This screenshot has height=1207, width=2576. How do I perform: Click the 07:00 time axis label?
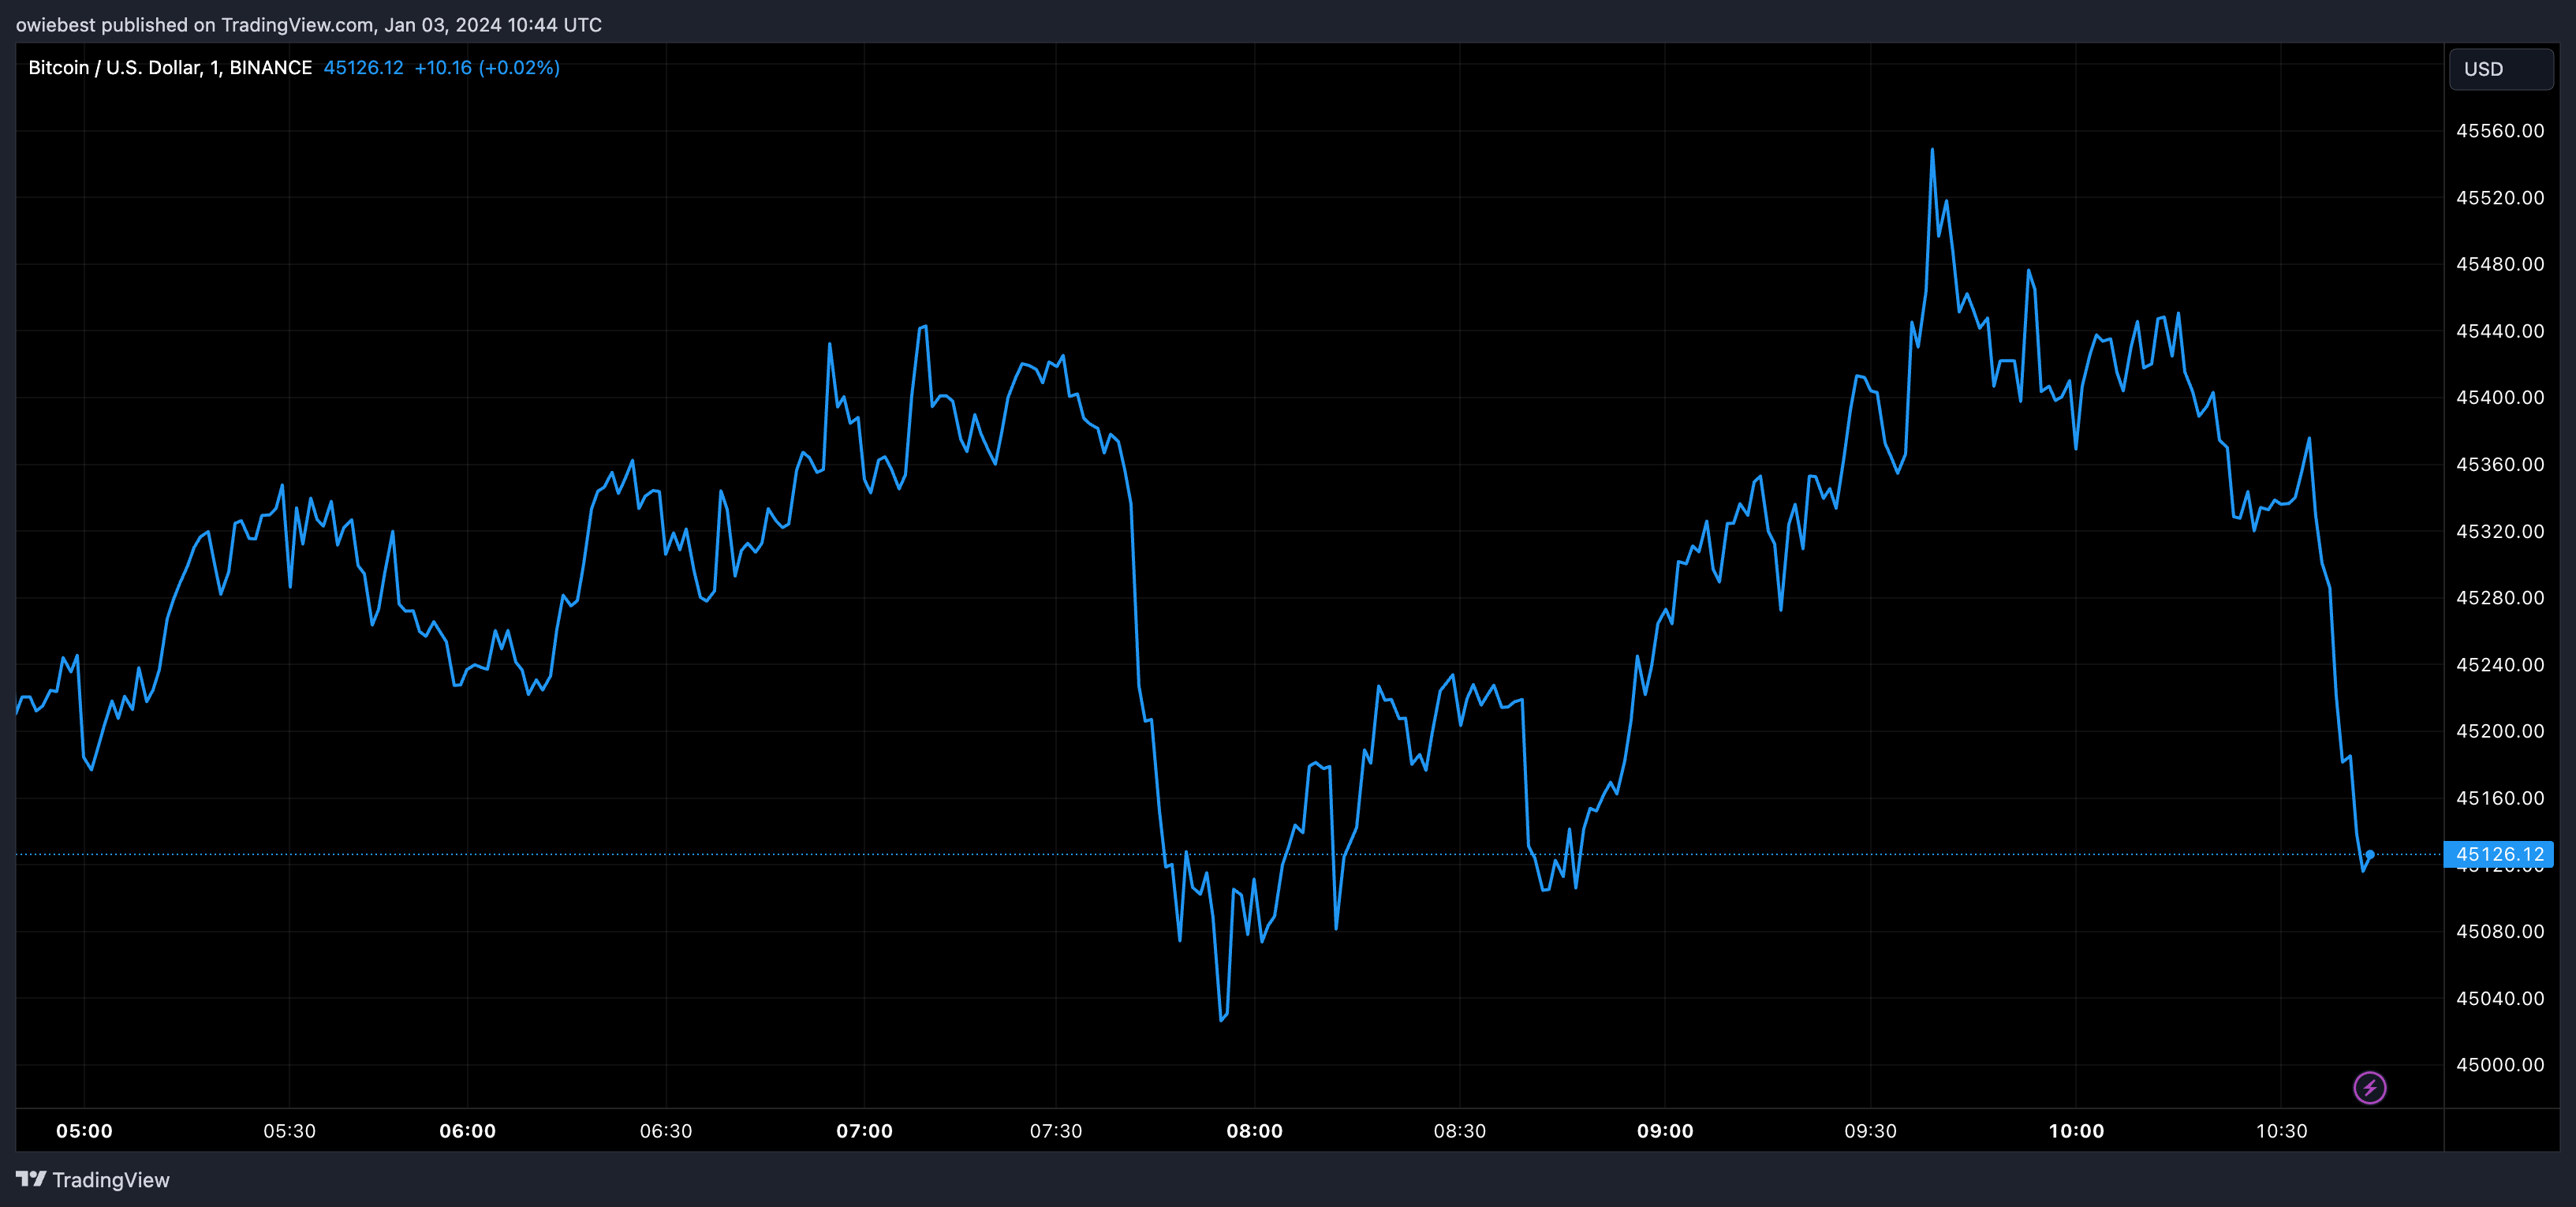[x=864, y=1131]
